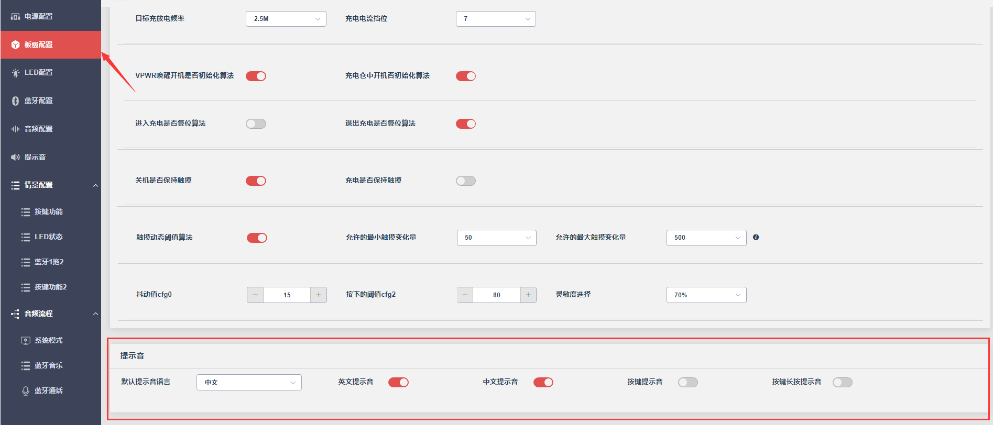
Task: Turn on 充电是否保持触摸 switch
Action: click(x=466, y=181)
